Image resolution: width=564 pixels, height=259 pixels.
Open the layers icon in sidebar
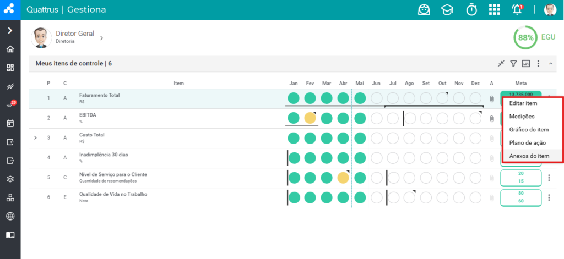point(10,179)
